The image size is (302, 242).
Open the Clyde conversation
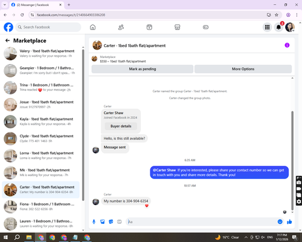[41, 139]
